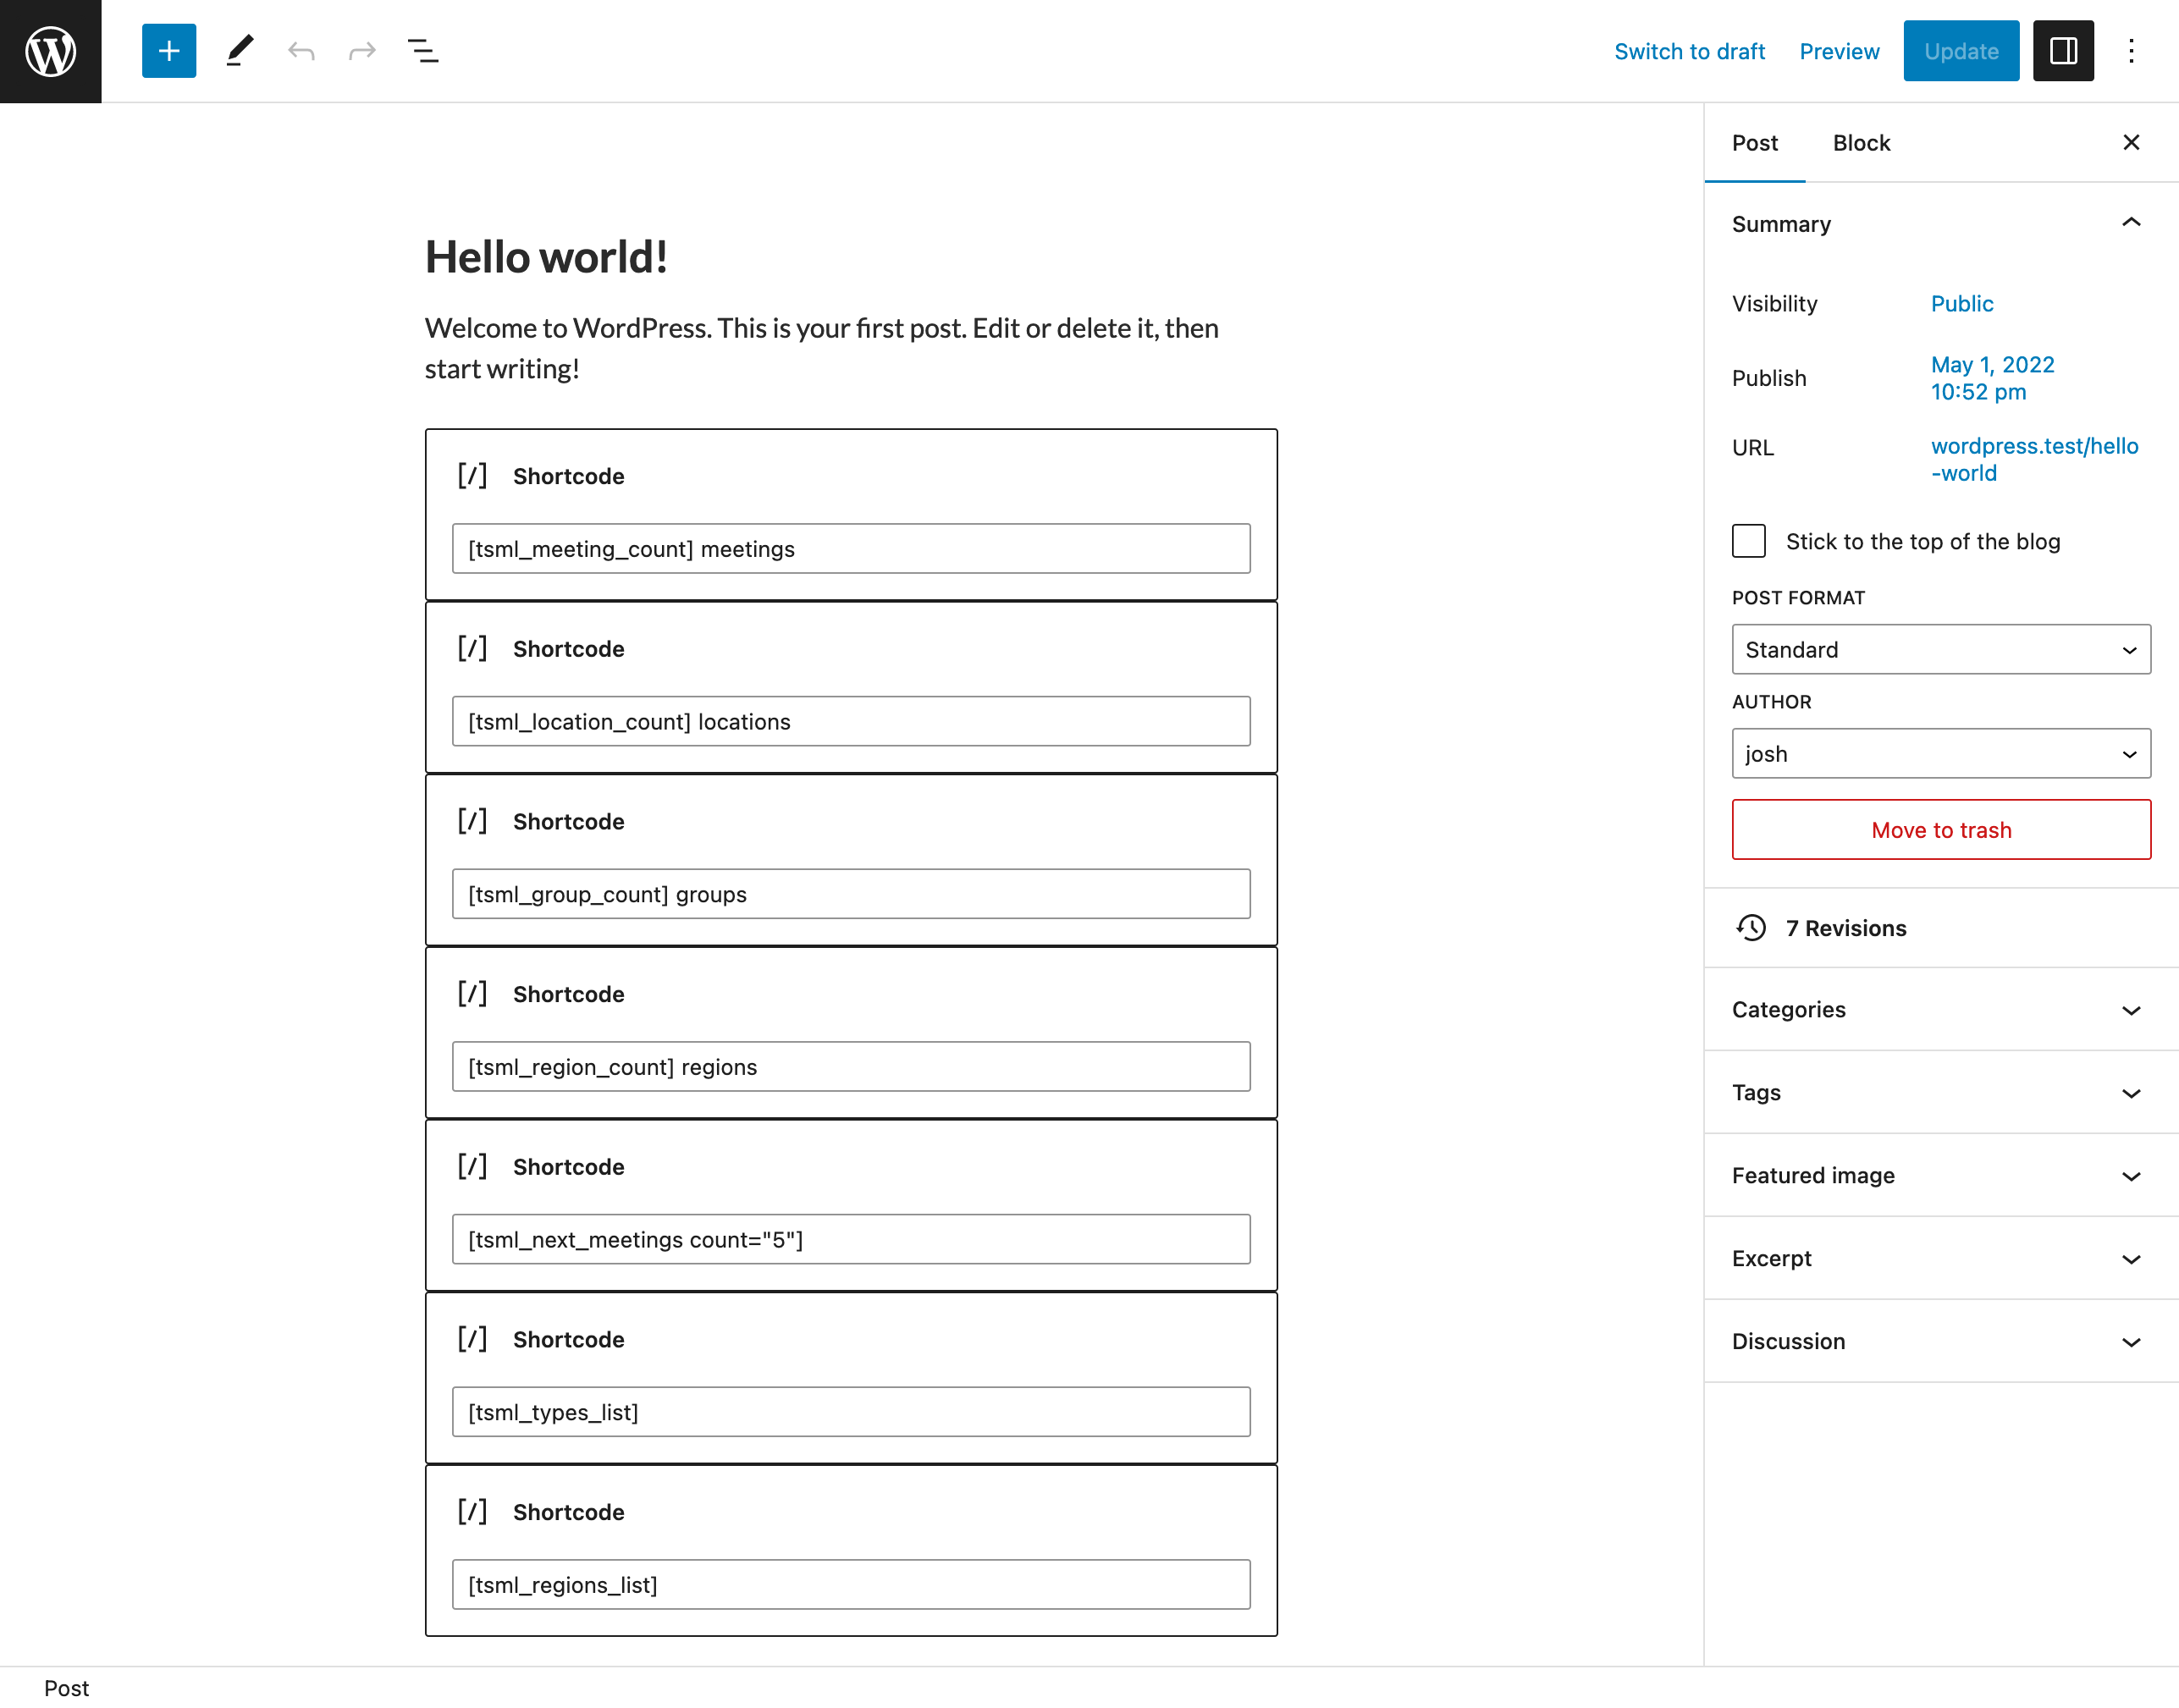Click the Redo arrow icon
2179x1708 pixels.
(362, 51)
